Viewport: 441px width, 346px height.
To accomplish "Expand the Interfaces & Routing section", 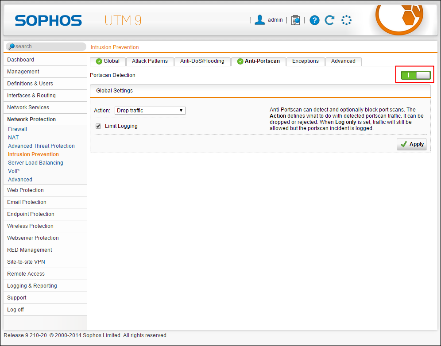I will [x=31, y=96].
